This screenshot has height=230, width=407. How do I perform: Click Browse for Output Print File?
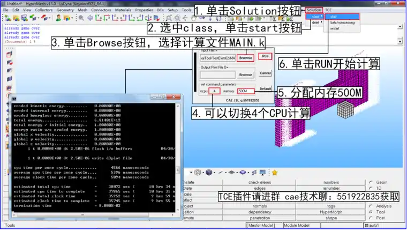pos(246,75)
